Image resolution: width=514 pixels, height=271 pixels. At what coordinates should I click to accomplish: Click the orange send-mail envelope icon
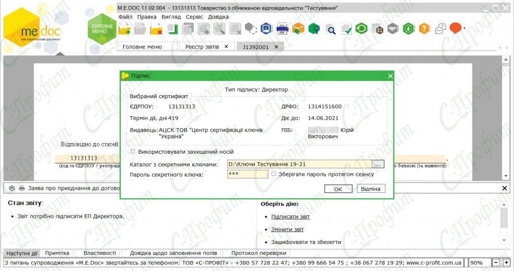click(x=298, y=29)
